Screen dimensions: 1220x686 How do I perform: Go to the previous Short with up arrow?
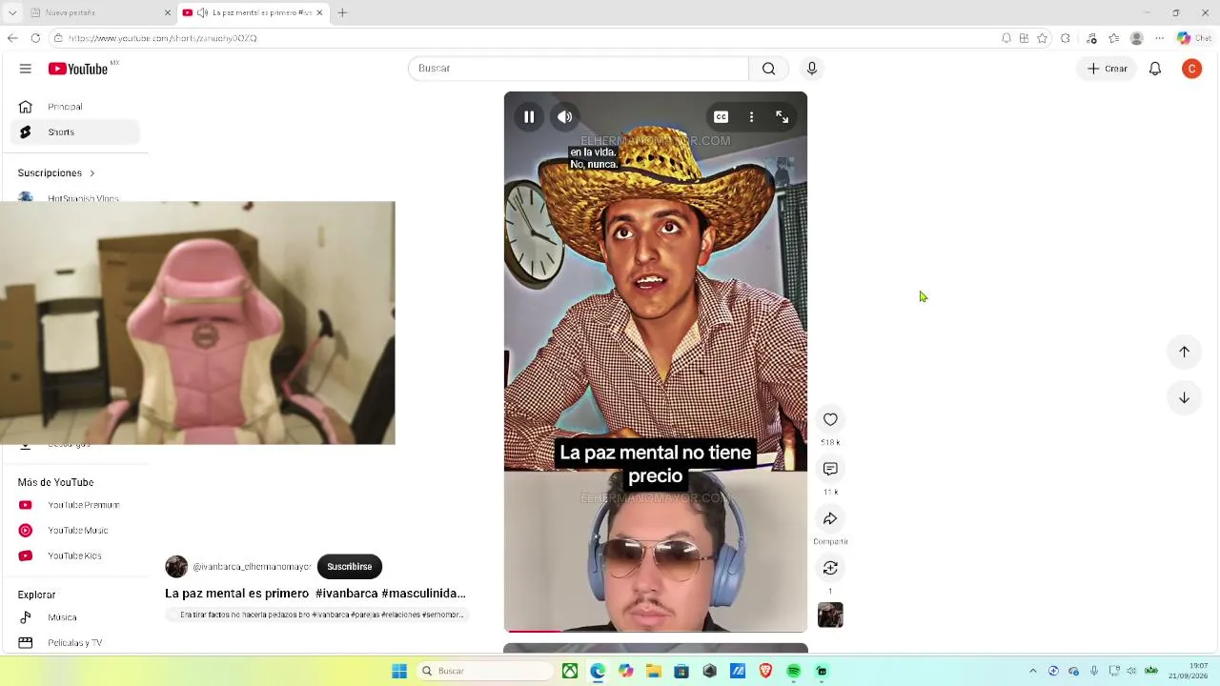pyautogui.click(x=1184, y=352)
